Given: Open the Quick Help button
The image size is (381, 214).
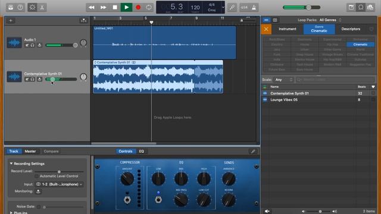Looking at the screenshot, I should point(20,7).
